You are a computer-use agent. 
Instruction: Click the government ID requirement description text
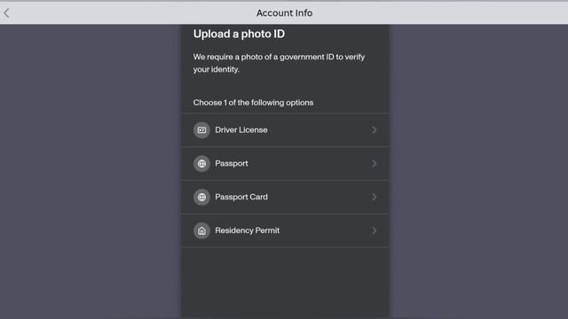pyautogui.click(x=279, y=63)
